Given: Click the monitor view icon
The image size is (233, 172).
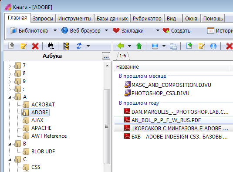Looking at the screenshot, I should coord(155,46).
